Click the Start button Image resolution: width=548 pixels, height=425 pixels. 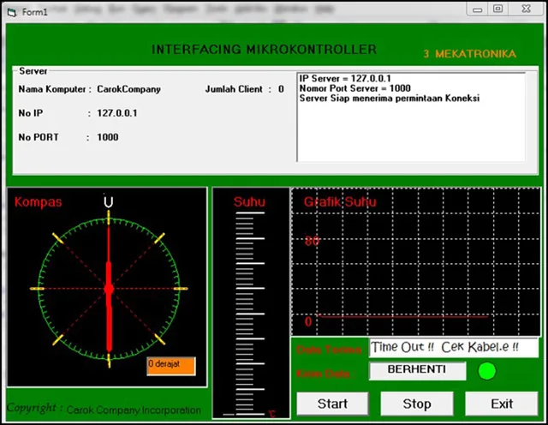[332, 404]
